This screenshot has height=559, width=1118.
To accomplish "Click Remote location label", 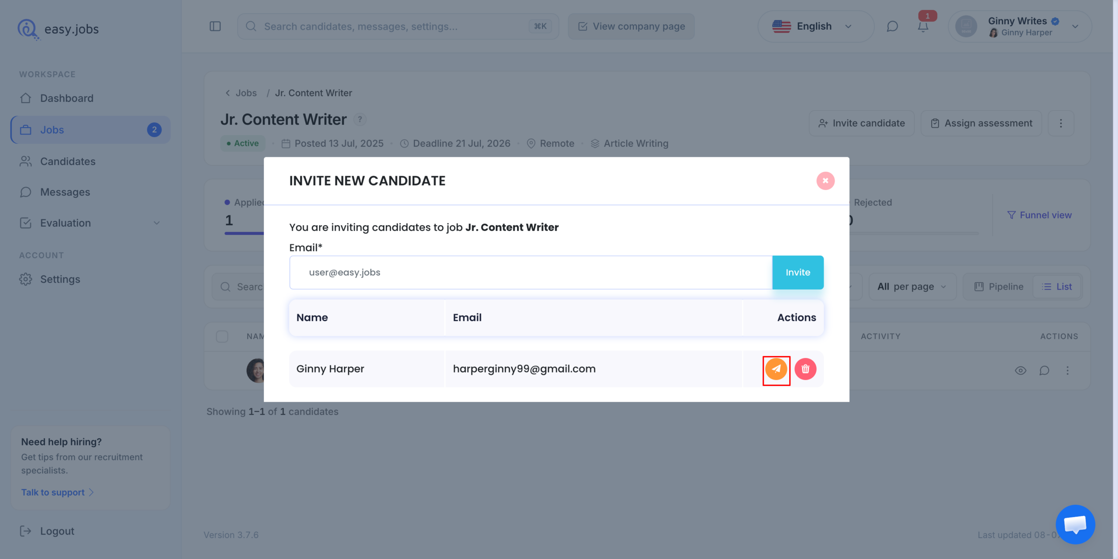I will coord(557,143).
